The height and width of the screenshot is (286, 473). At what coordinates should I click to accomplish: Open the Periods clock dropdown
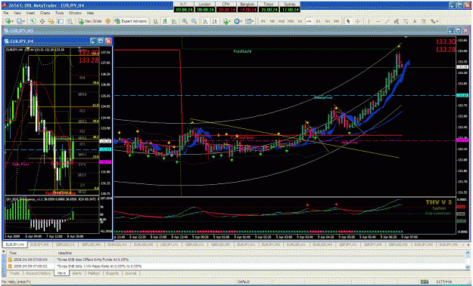pyautogui.click(x=238, y=21)
